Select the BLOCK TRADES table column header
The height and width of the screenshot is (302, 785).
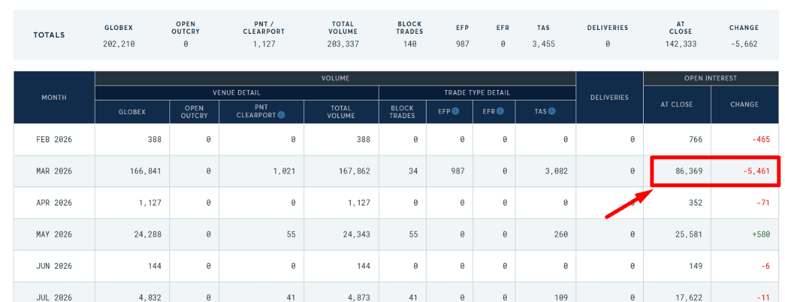pos(402,112)
